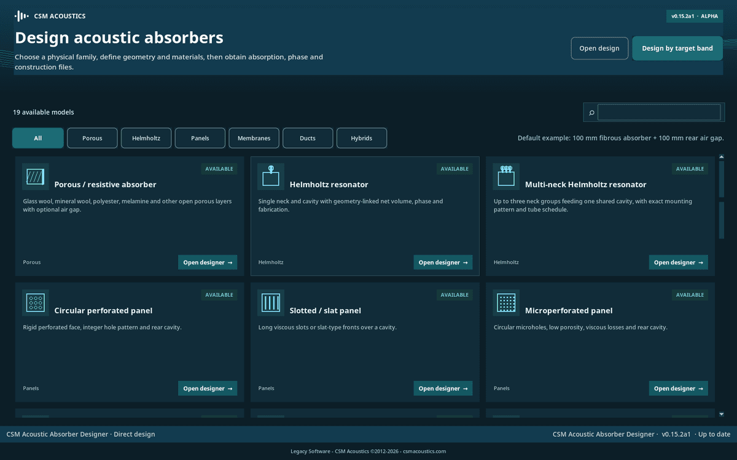
Task: Click the v0.15.2a1 ALPHA version badge
Action: 695,17
